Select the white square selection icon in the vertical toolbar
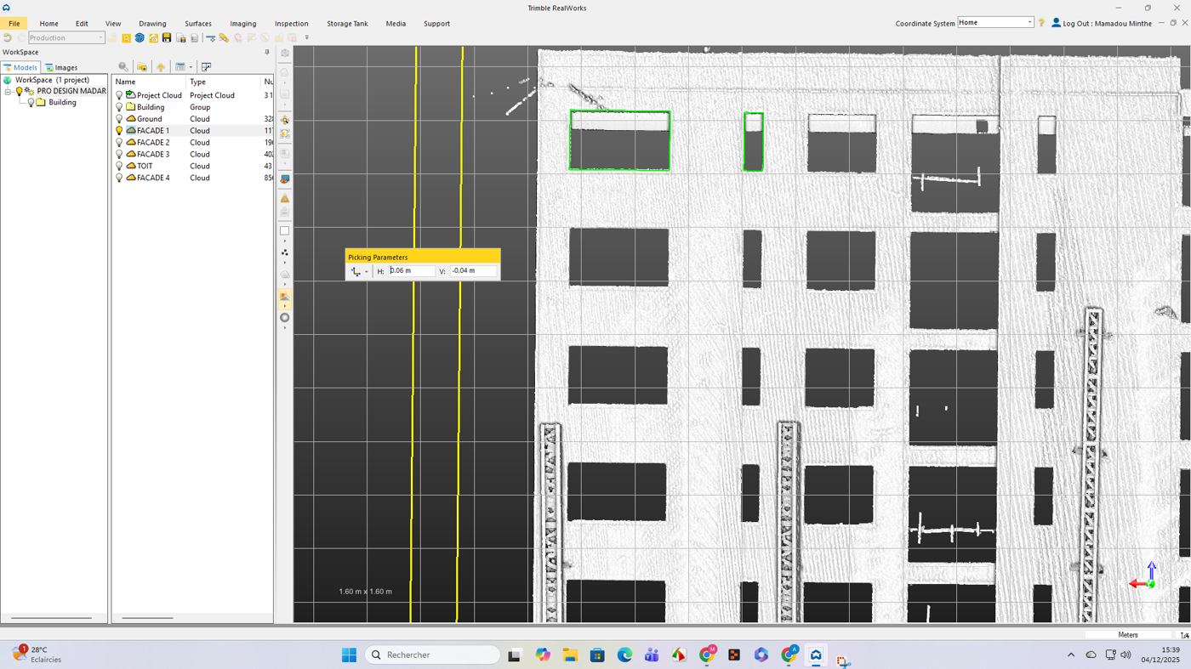 click(283, 230)
